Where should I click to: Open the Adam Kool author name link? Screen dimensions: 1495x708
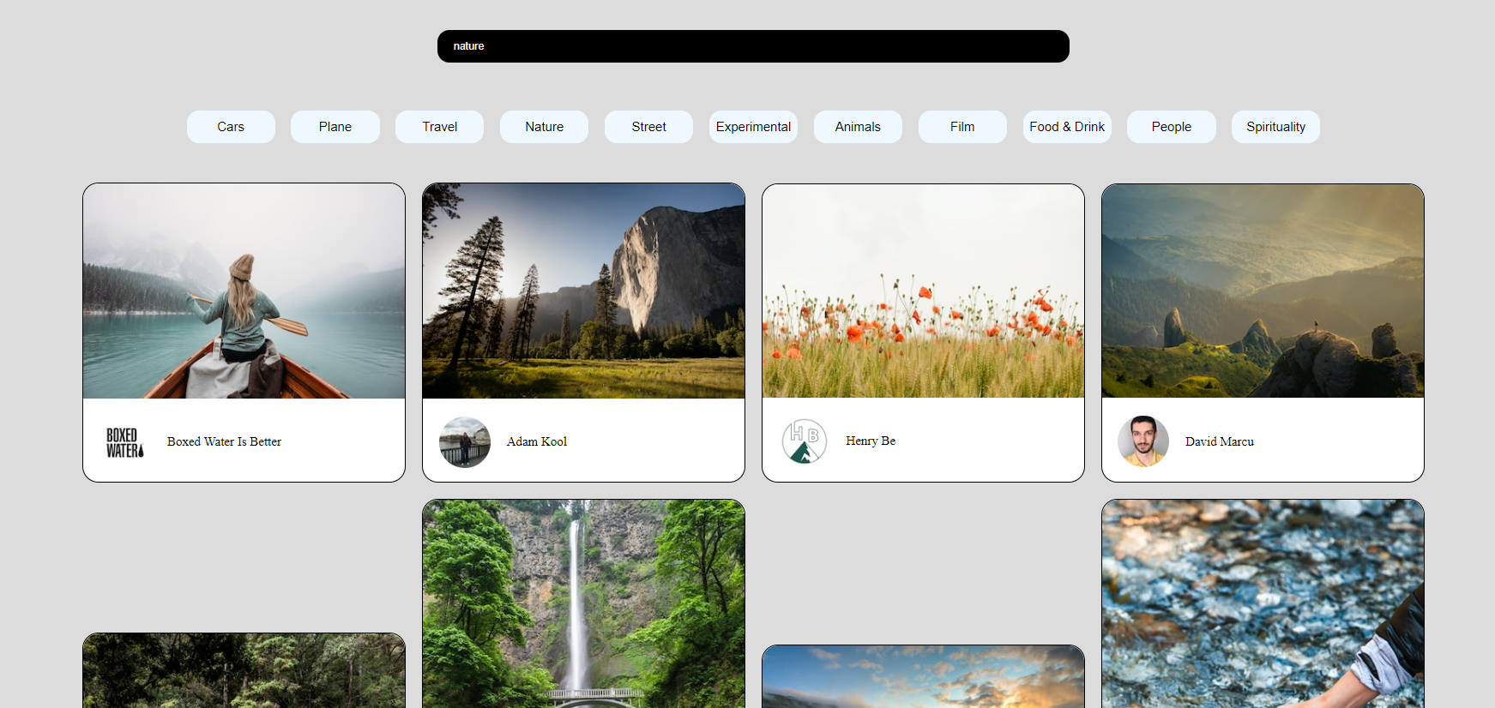pyautogui.click(x=537, y=442)
